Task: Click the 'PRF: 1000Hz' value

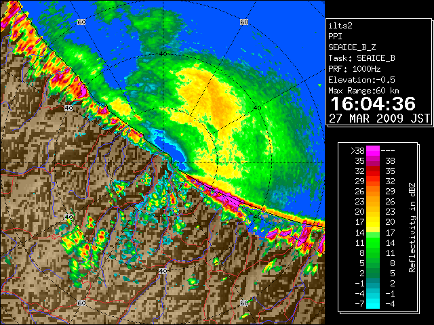Action: click(354, 69)
